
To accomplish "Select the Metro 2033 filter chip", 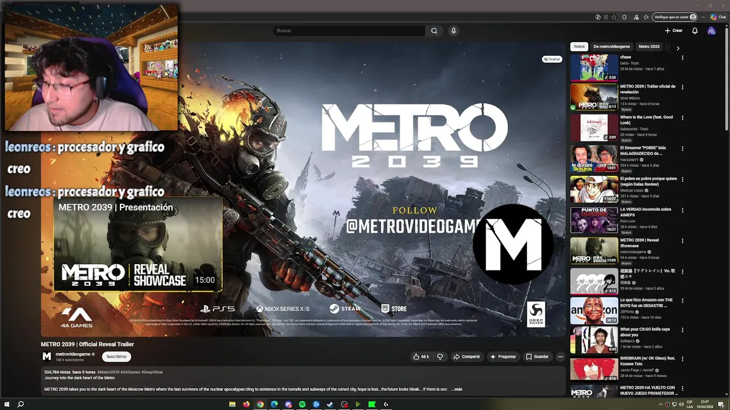I will 649,47.
